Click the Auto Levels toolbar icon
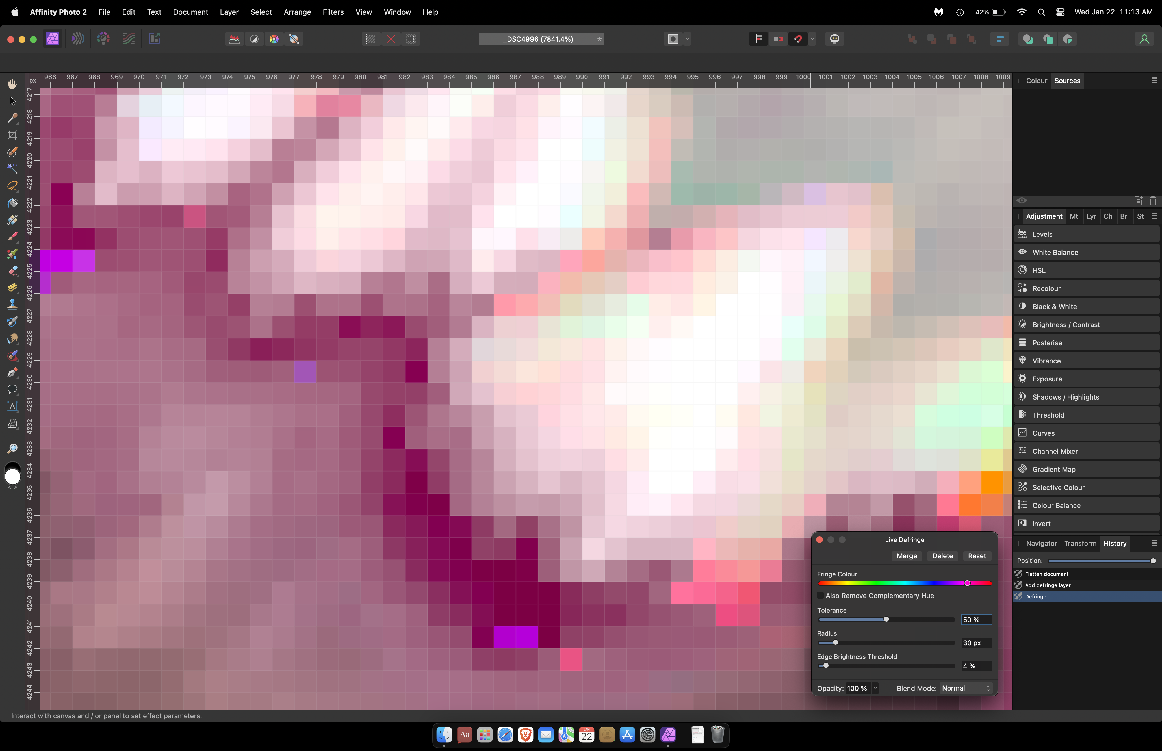The width and height of the screenshot is (1162, 751). tap(235, 39)
